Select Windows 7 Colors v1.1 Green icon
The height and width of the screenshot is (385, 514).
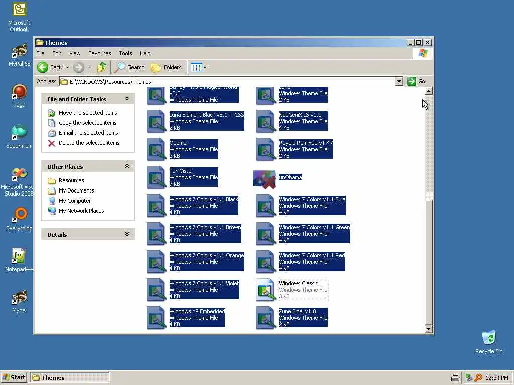[x=265, y=234]
